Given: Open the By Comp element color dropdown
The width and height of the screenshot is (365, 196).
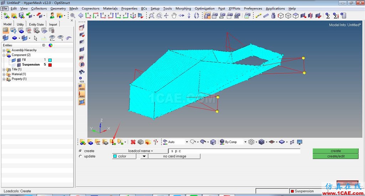Looking at the screenshot, I should click(x=245, y=142).
